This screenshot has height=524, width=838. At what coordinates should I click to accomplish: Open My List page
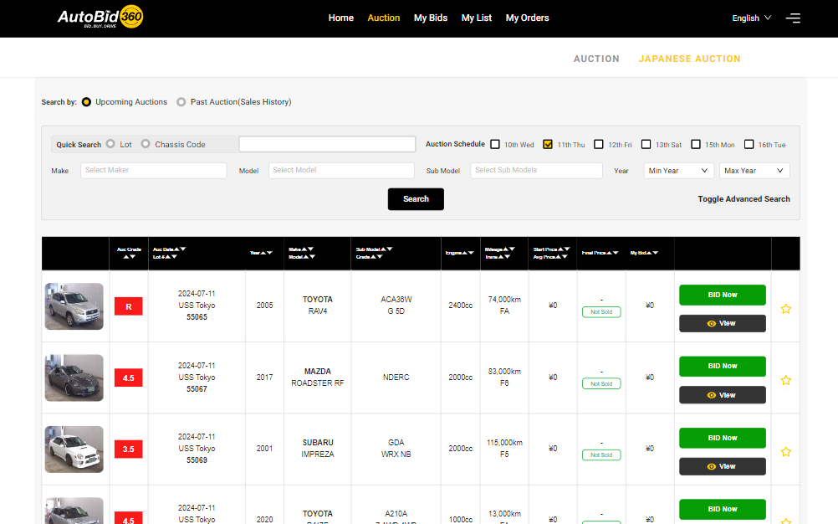point(476,18)
